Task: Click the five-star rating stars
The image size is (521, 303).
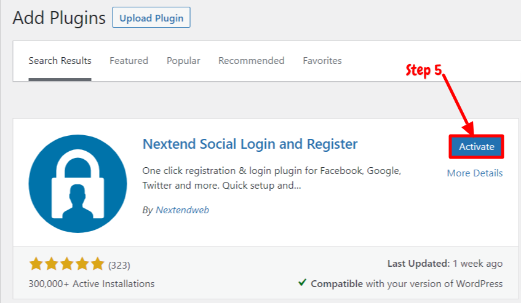Action: pyautogui.click(x=67, y=264)
